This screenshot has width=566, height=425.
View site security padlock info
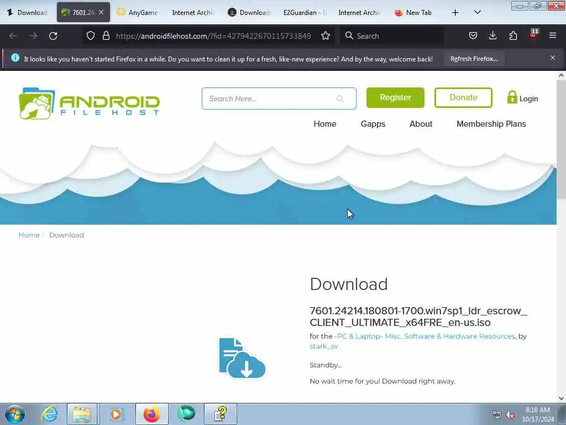tap(106, 35)
